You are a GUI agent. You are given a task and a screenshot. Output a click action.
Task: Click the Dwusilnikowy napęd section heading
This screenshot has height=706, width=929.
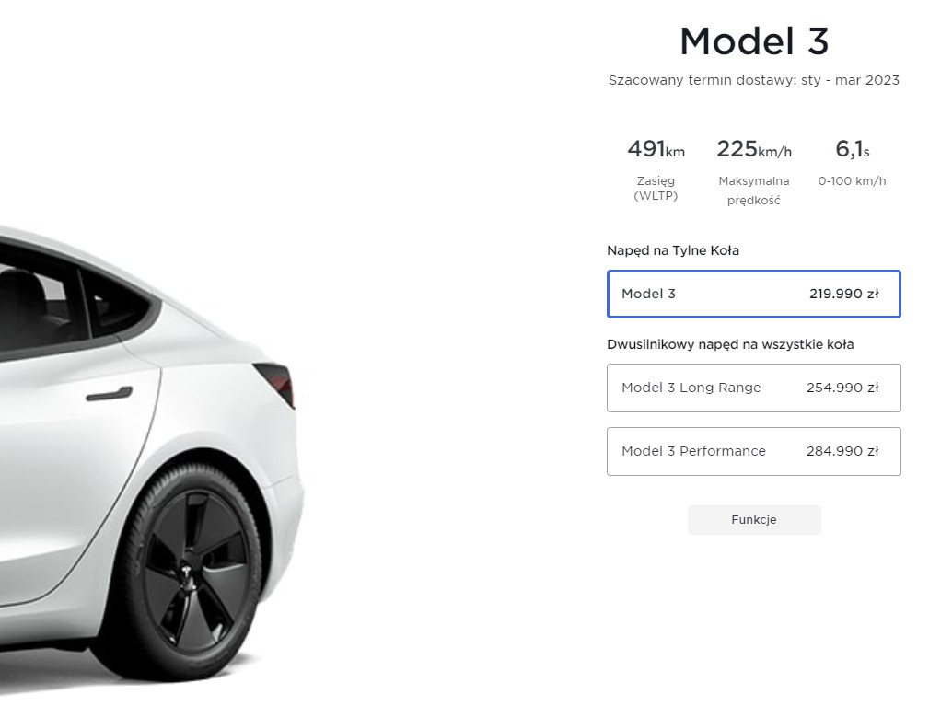click(x=730, y=343)
